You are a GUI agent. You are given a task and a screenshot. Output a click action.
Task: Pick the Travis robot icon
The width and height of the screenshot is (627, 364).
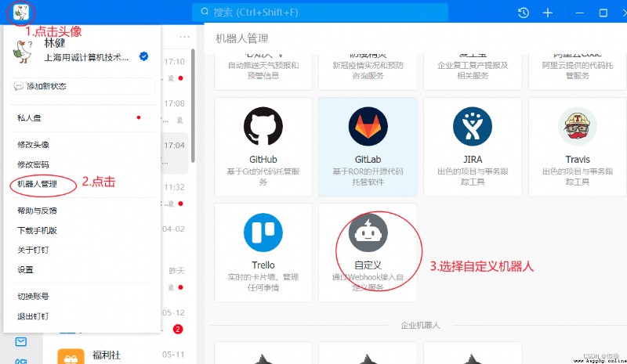point(578,126)
